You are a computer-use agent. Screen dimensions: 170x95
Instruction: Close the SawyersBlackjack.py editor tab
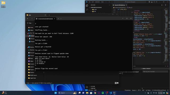tap(126, 5)
